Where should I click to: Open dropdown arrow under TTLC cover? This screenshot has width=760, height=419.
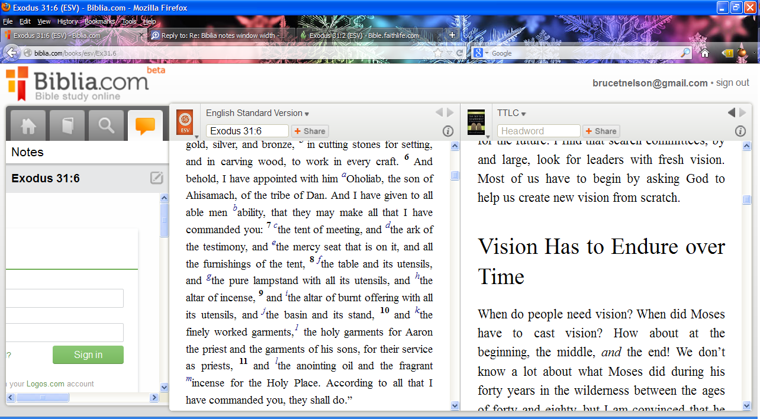point(488,137)
